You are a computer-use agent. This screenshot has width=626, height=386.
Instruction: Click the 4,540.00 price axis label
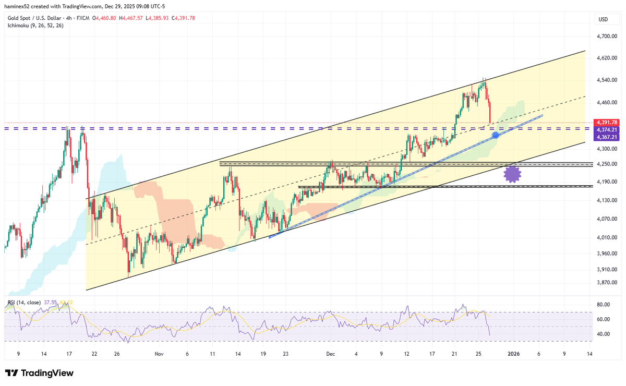608,80
